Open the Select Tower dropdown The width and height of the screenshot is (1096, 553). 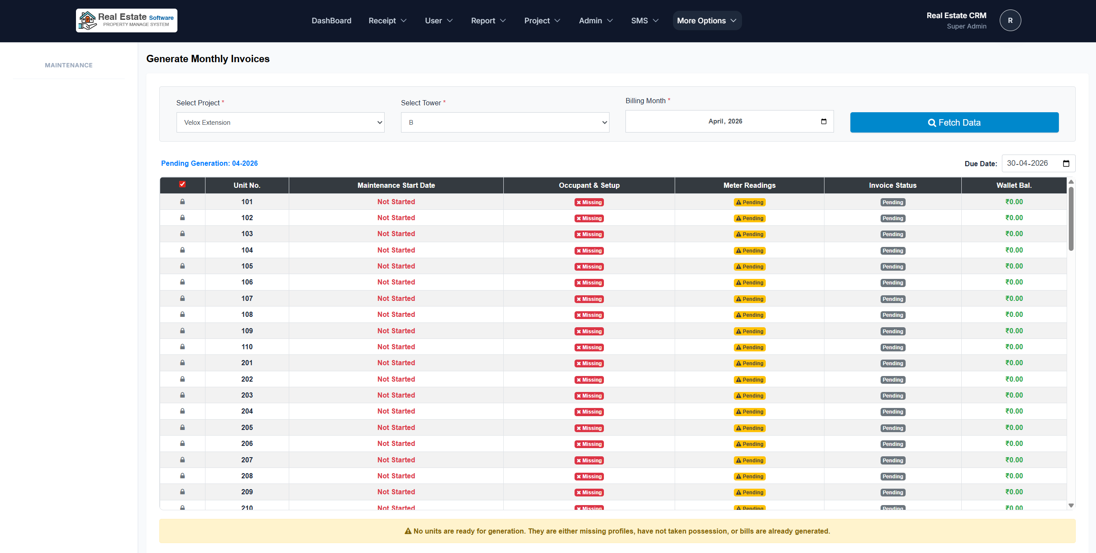point(505,123)
